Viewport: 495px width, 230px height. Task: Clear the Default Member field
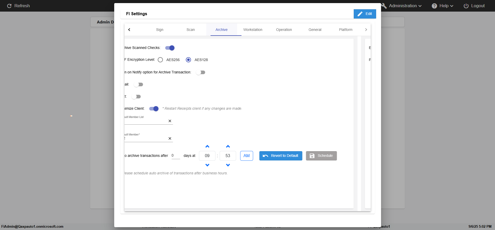[170, 139]
